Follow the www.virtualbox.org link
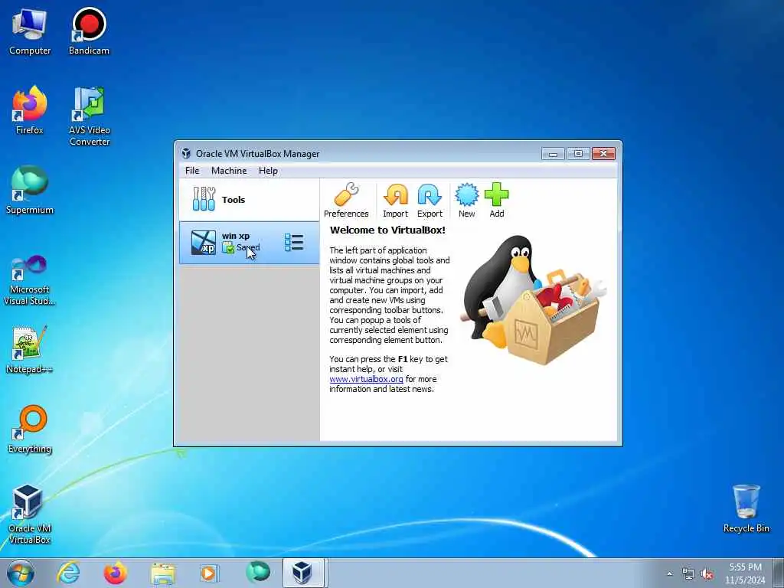The height and width of the screenshot is (588, 784). (x=366, y=379)
